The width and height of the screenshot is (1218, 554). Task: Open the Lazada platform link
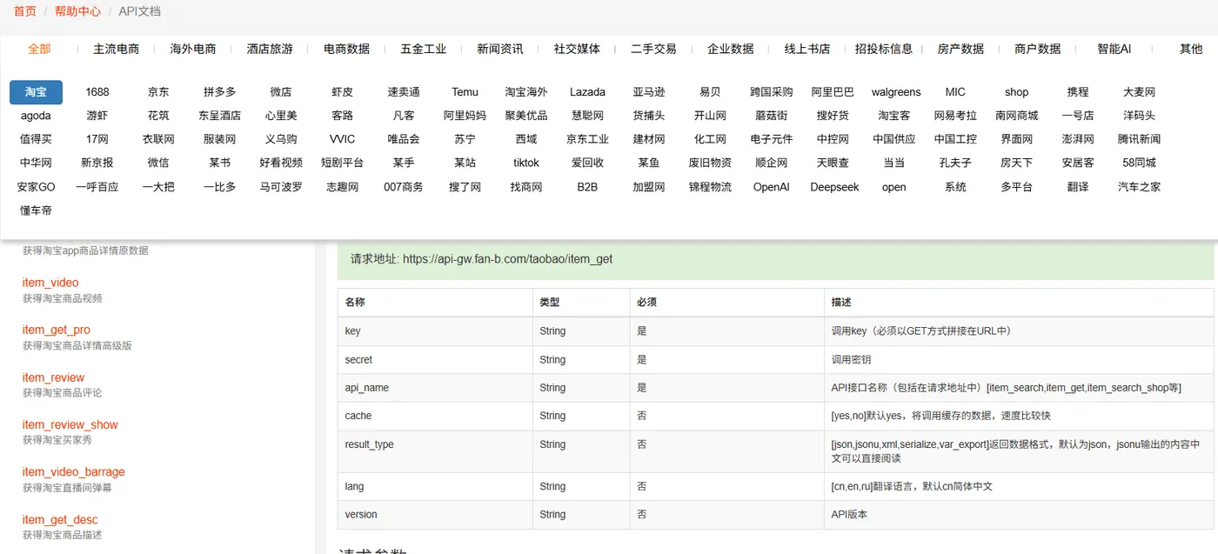coord(587,91)
